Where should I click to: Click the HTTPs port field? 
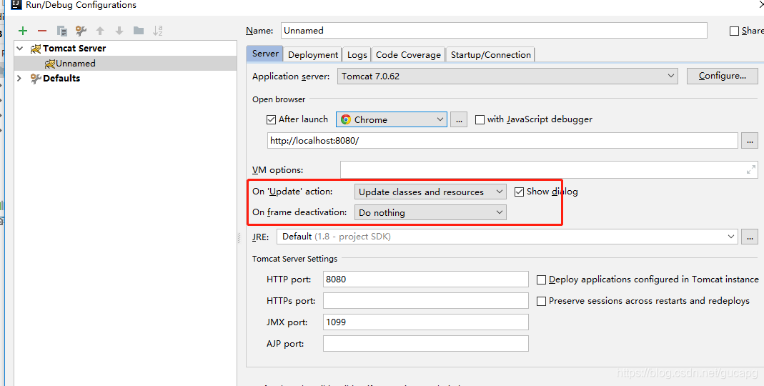tap(425, 301)
